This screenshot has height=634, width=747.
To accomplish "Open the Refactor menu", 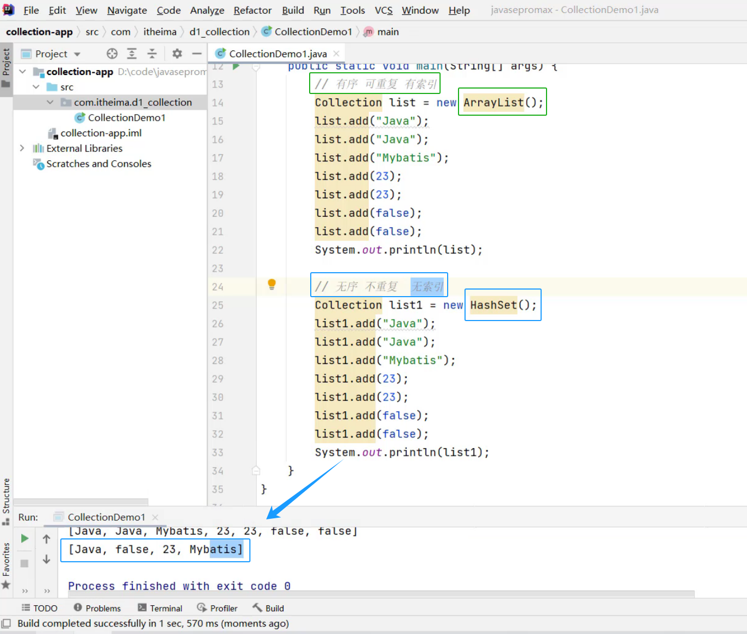I will pyautogui.click(x=253, y=10).
